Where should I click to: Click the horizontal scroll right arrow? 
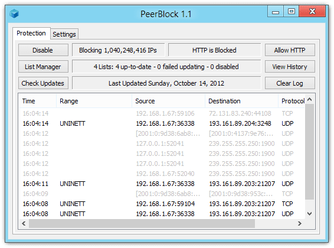[x=300, y=224]
